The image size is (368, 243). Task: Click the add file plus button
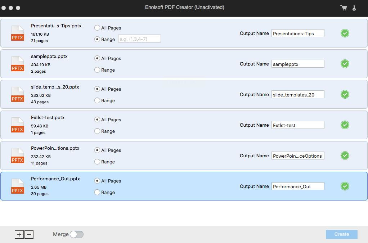[19, 234]
